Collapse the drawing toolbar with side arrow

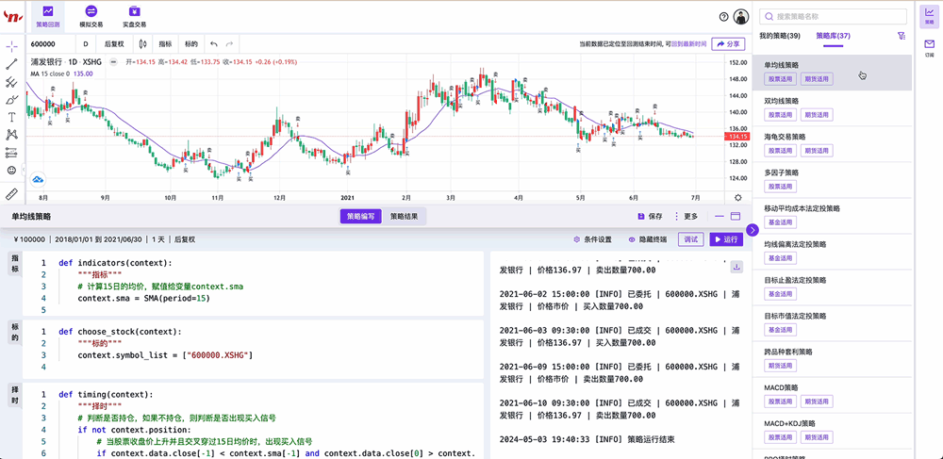(23, 170)
